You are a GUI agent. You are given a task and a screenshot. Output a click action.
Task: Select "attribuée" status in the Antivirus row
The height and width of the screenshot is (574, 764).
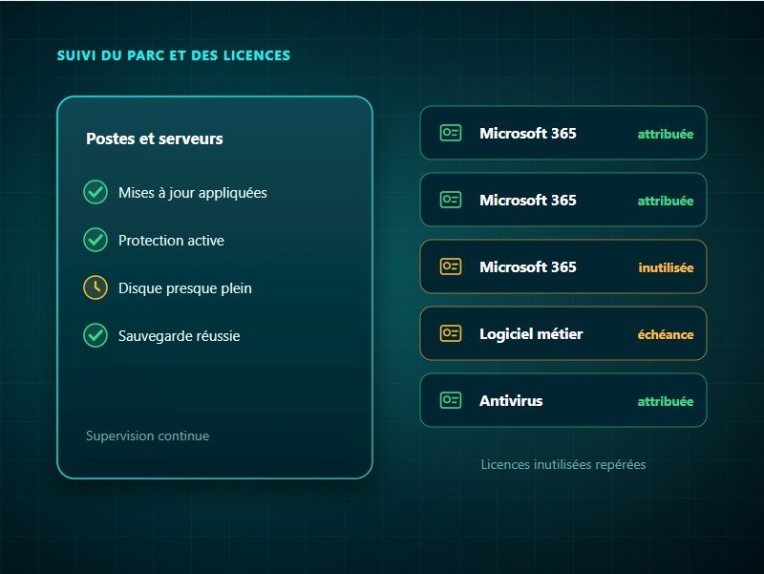pyautogui.click(x=666, y=401)
